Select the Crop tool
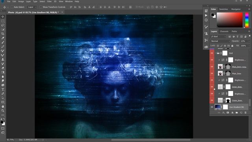This screenshot has height=142, width=252. (3, 34)
